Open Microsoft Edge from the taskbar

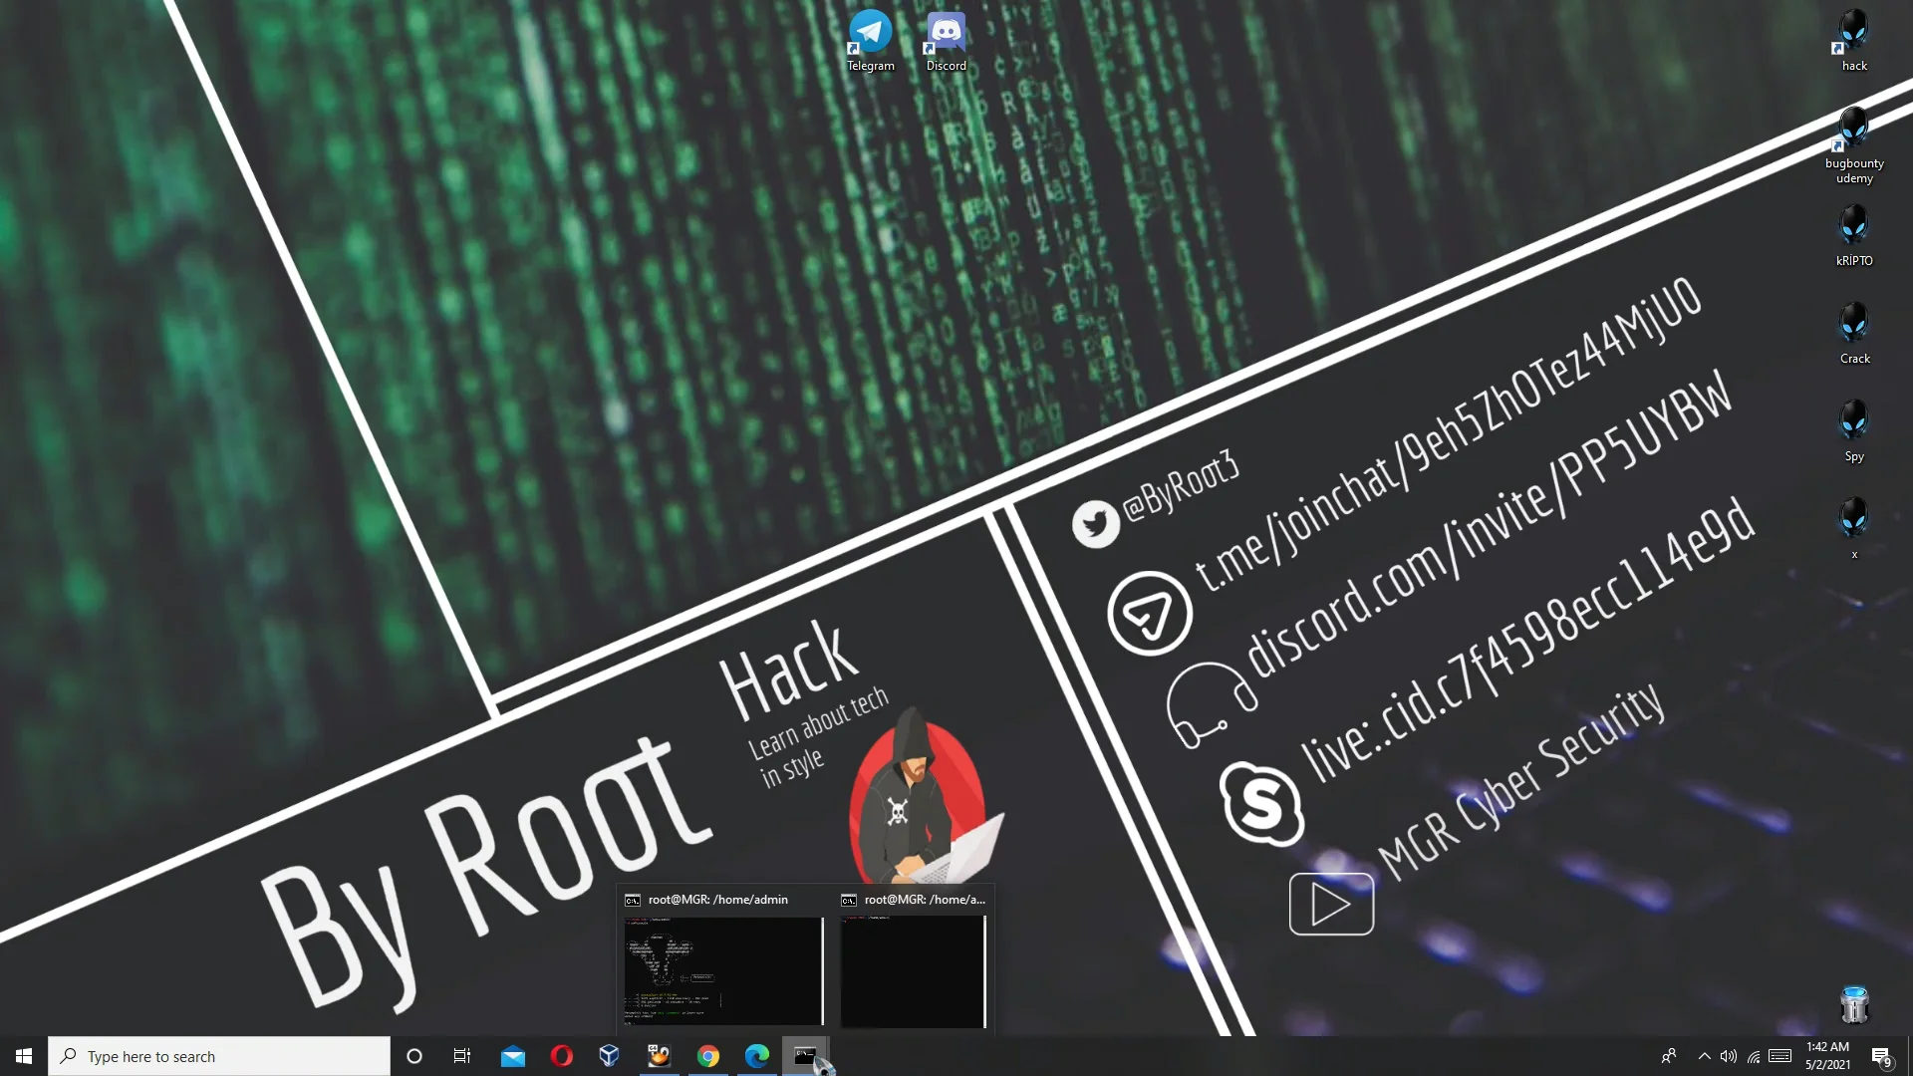click(757, 1056)
